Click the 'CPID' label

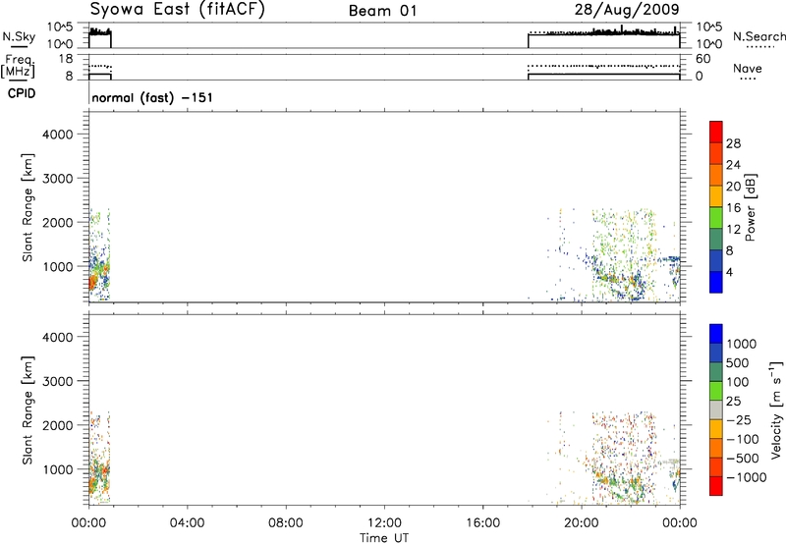(x=22, y=93)
